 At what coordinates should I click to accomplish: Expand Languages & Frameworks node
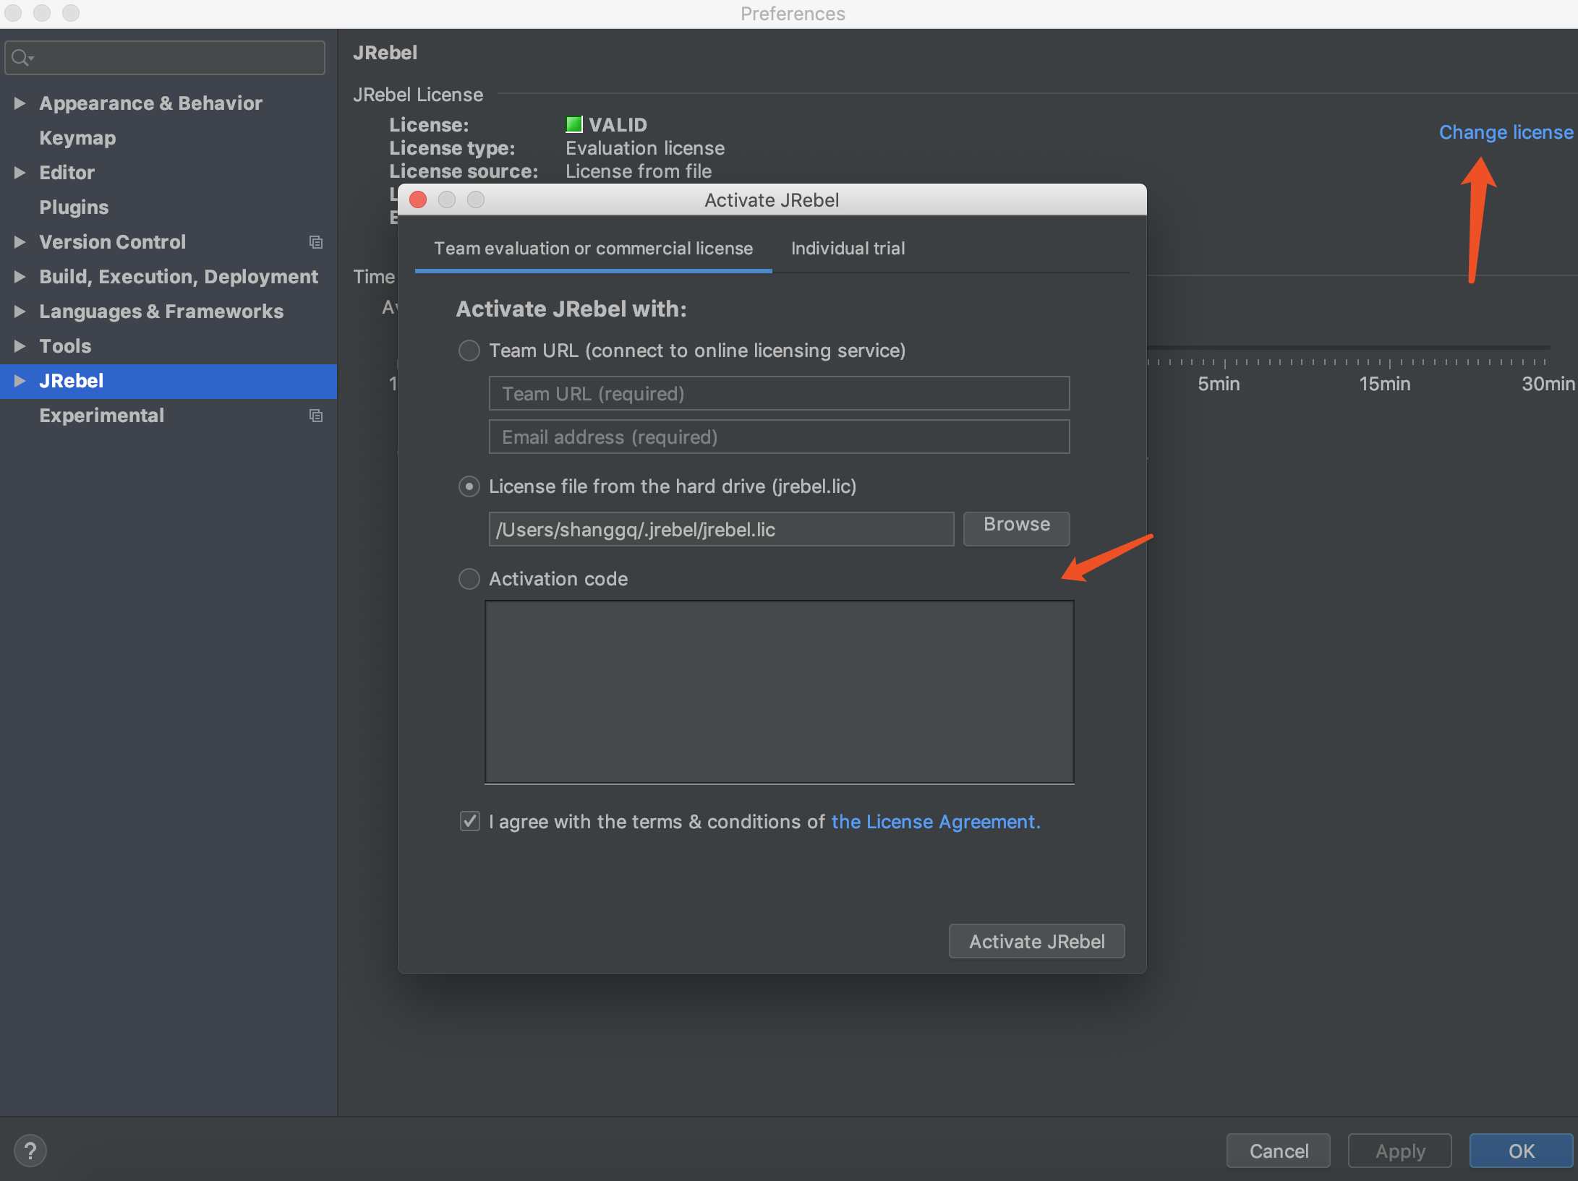[x=20, y=312]
